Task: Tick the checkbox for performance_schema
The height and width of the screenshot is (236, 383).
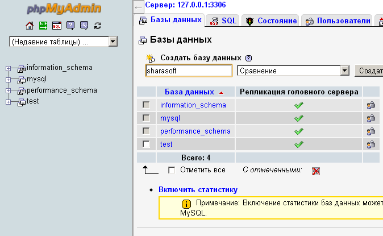Action: pos(146,131)
